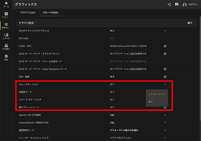The height and width of the screenshot is (141, 201).
Task: Go to the ホーム sidebar icon
Action: 6,5
